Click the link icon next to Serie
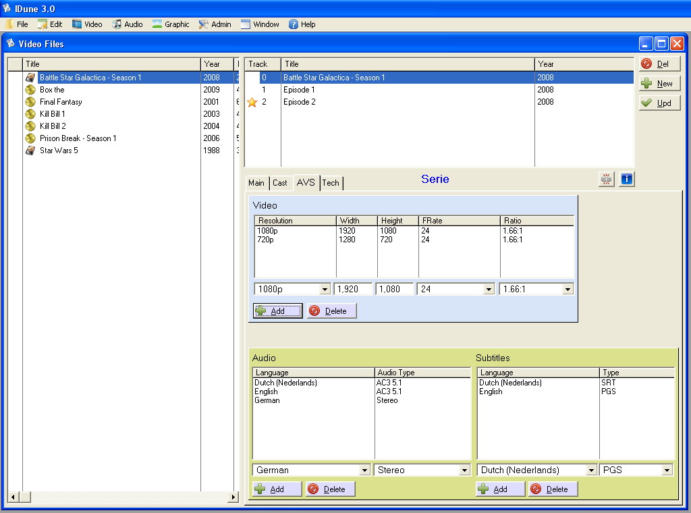The width and height of the screenshot is (691, 513). coord(607,179)
